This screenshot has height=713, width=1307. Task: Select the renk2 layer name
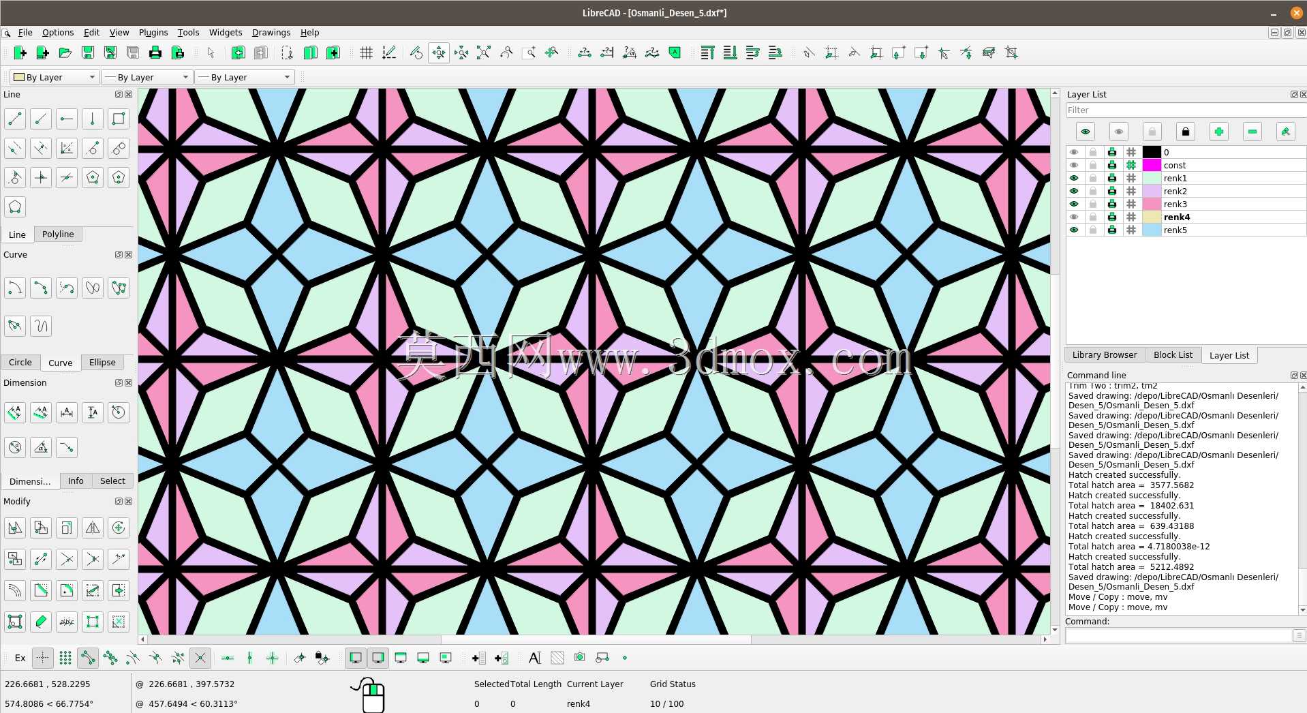click(x=1175, y=191)
